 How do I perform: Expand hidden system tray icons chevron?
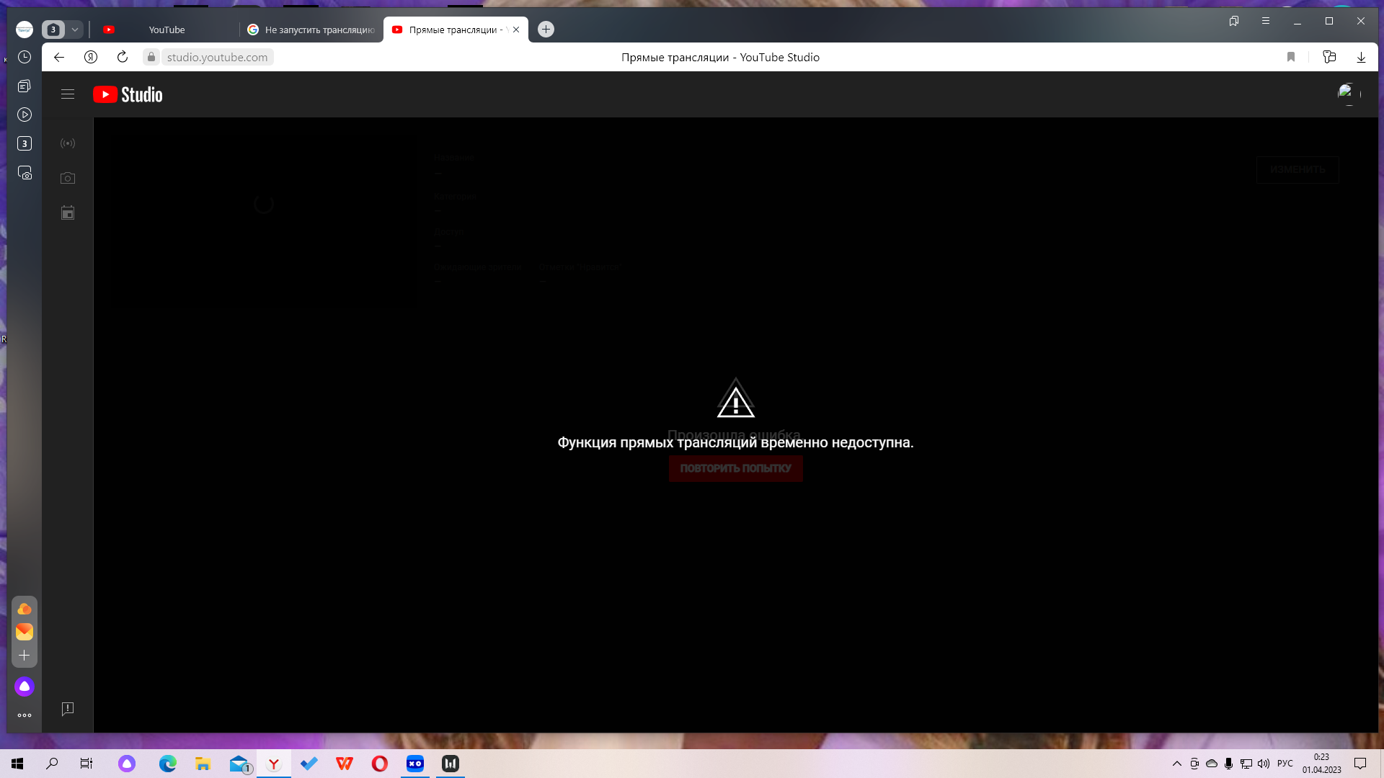(x=1177, y=764)
